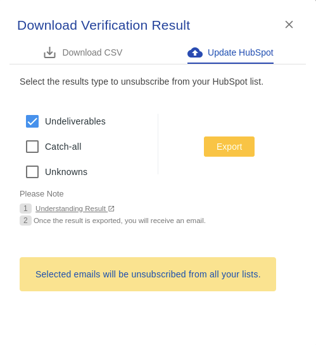Click the Please Note heading
Image resolution: width=316 pixels, height=345 pixels.
tap(42, 194)
